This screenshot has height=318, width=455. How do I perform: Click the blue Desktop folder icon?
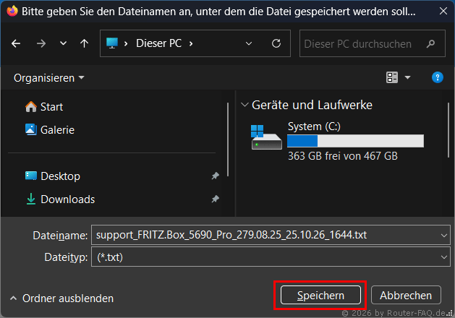click(31, 176)
